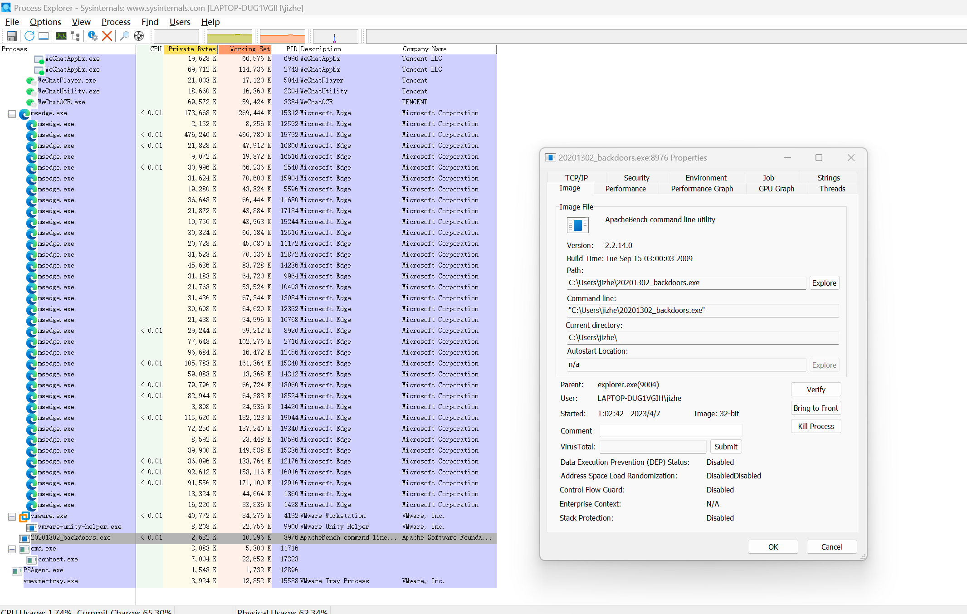Open the Find menu
Image resolution: width=967 pixels, height=614 pixels.
coord(150,22)
